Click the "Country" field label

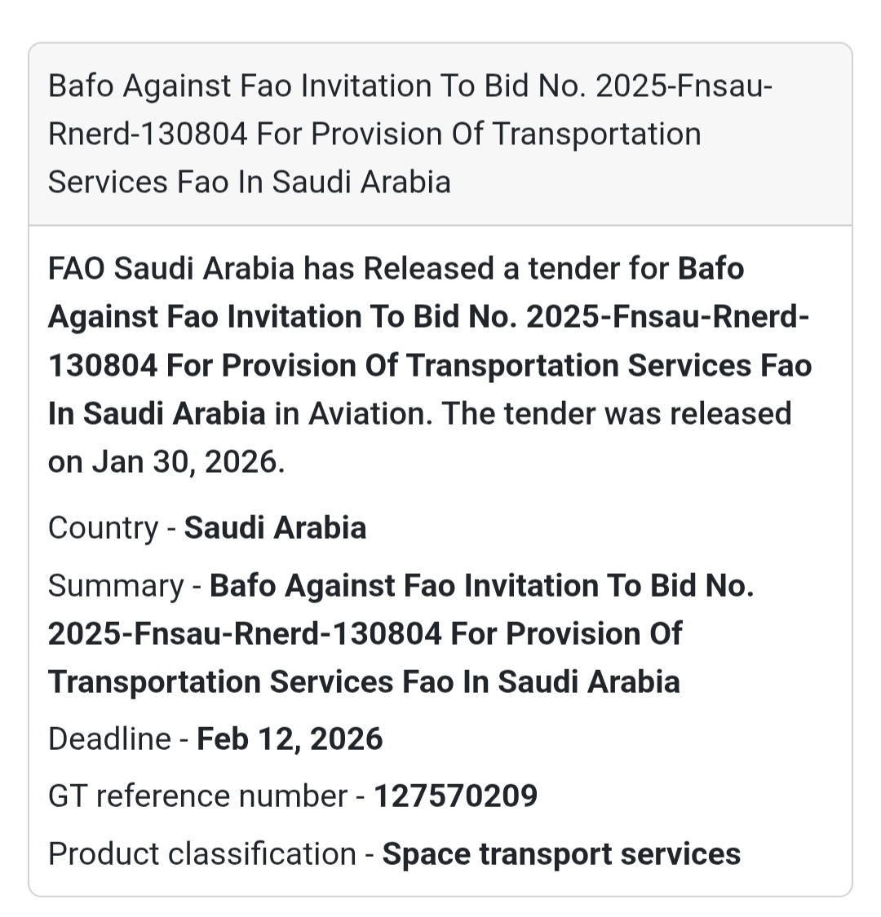103,527
